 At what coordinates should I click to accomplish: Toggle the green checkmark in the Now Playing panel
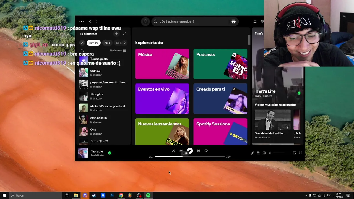pos(299,93)
